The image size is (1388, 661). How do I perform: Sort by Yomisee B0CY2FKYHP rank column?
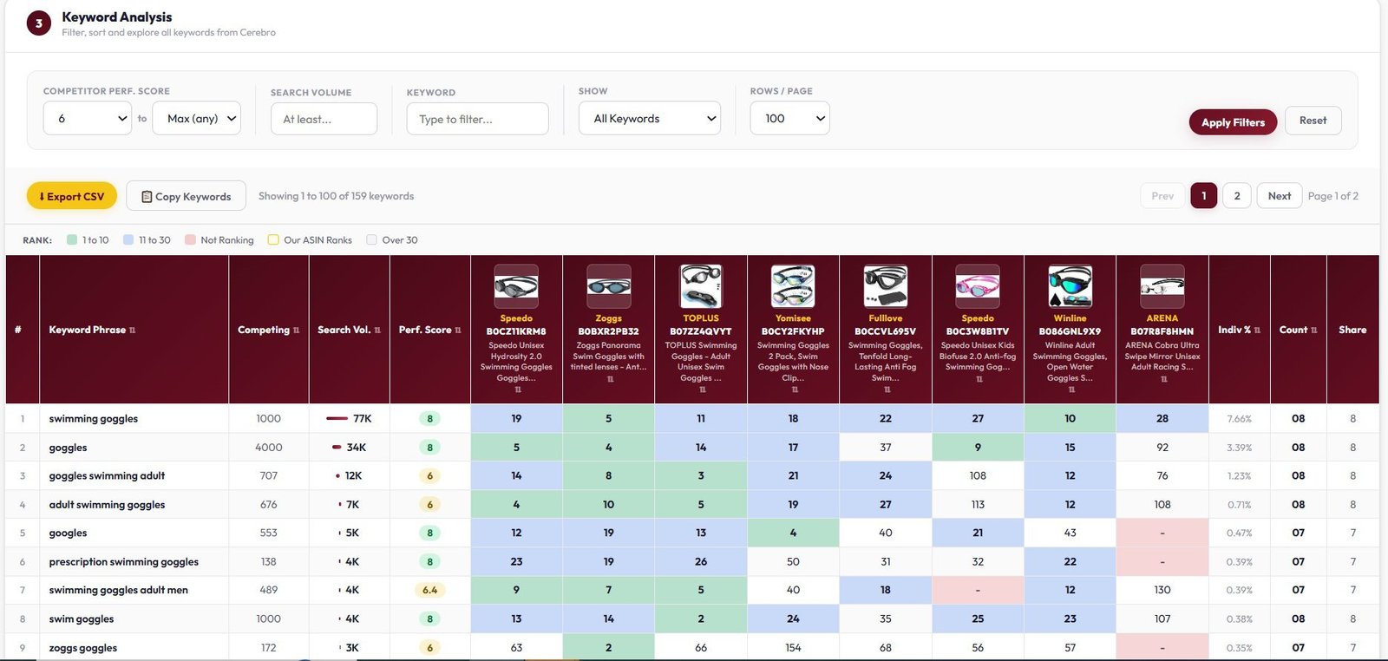pos(795,389)
